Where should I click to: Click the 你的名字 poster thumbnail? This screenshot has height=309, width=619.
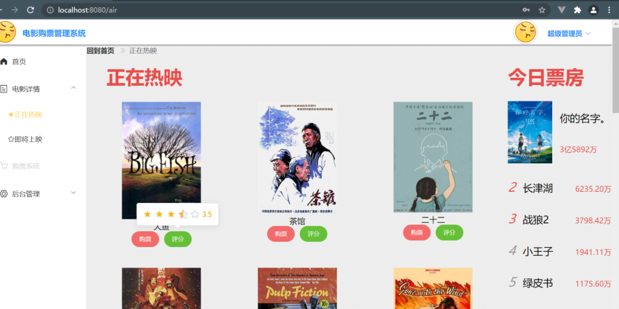click(530, 132)
